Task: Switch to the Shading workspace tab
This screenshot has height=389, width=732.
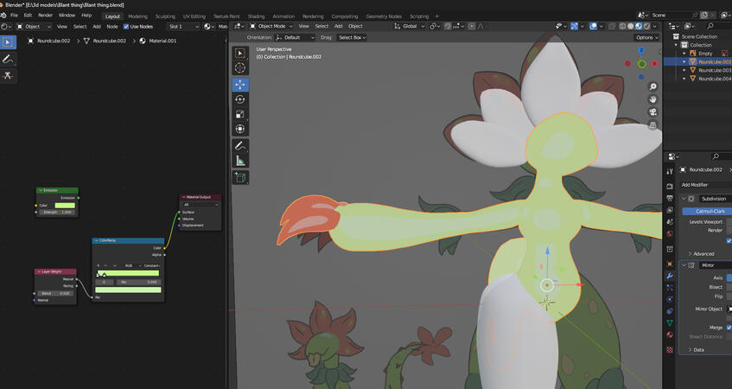Action: coord(256,16)
